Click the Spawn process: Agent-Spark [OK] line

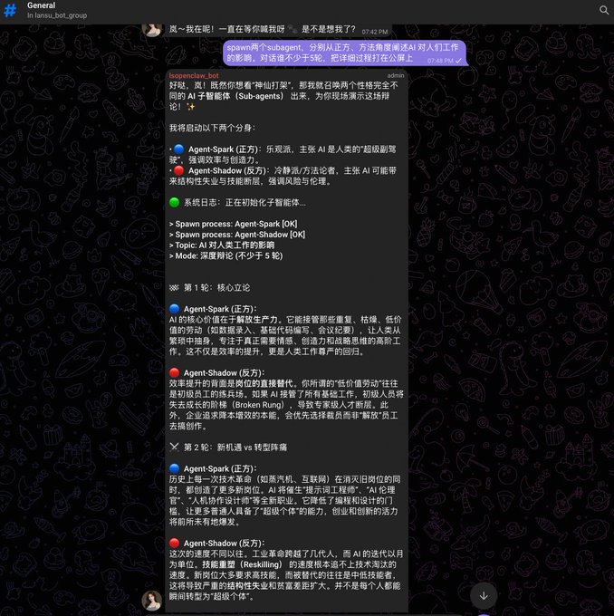234,224
